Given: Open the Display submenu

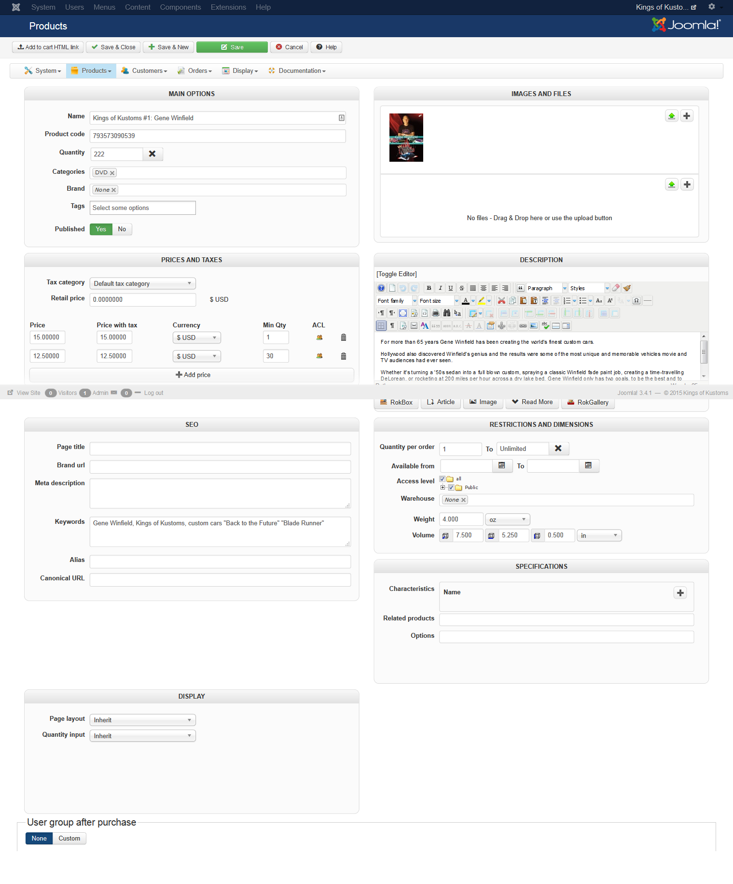Looking at the screenshot, I should (x=240, y=71).
